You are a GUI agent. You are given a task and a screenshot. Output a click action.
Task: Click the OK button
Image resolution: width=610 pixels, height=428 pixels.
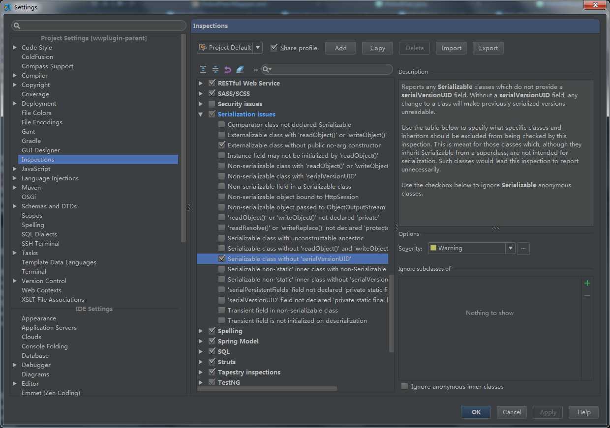pos(476,412)
